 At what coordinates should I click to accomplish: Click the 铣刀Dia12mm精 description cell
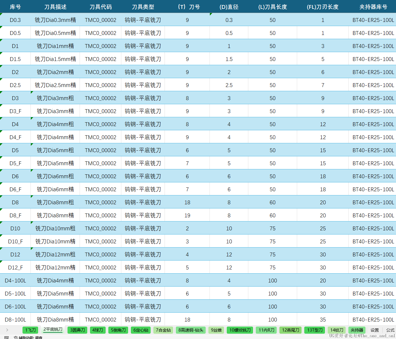click(55, 267)
